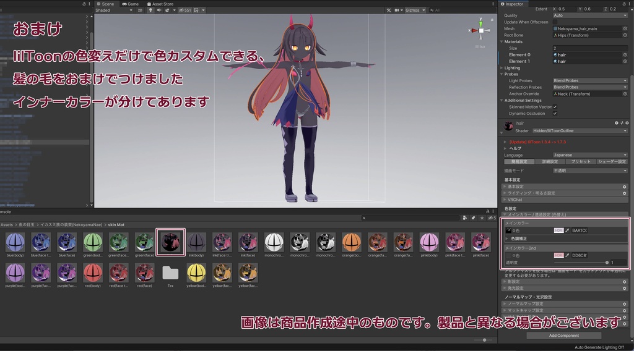The width and height of the screenshot is (634, 351).
Task: Select the pink(face) material asset
Action: click(x=480, y=242)
